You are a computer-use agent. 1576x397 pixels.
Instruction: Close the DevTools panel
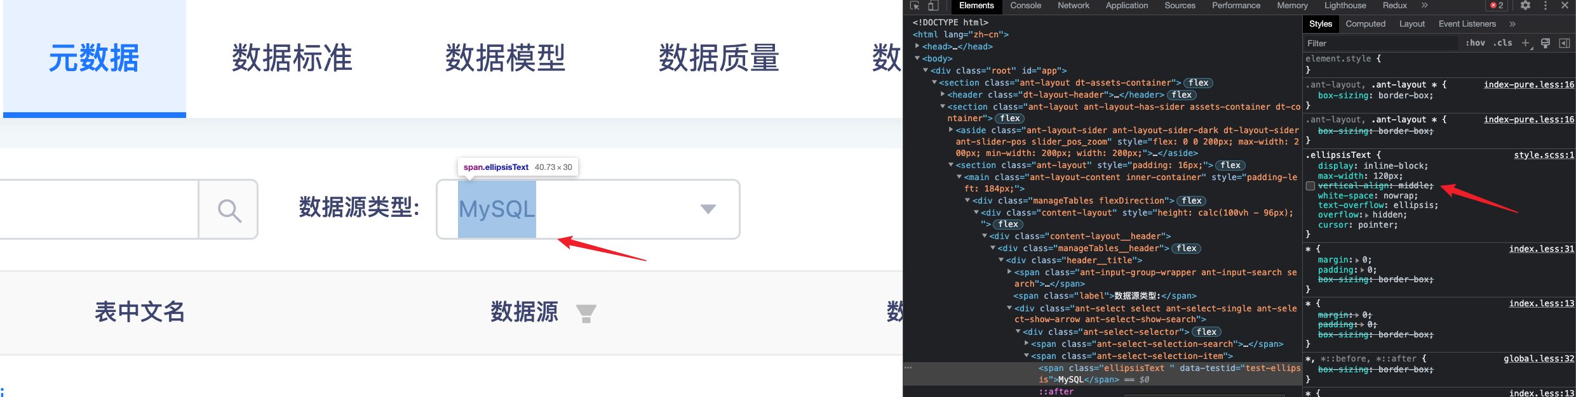(1565, 6)
